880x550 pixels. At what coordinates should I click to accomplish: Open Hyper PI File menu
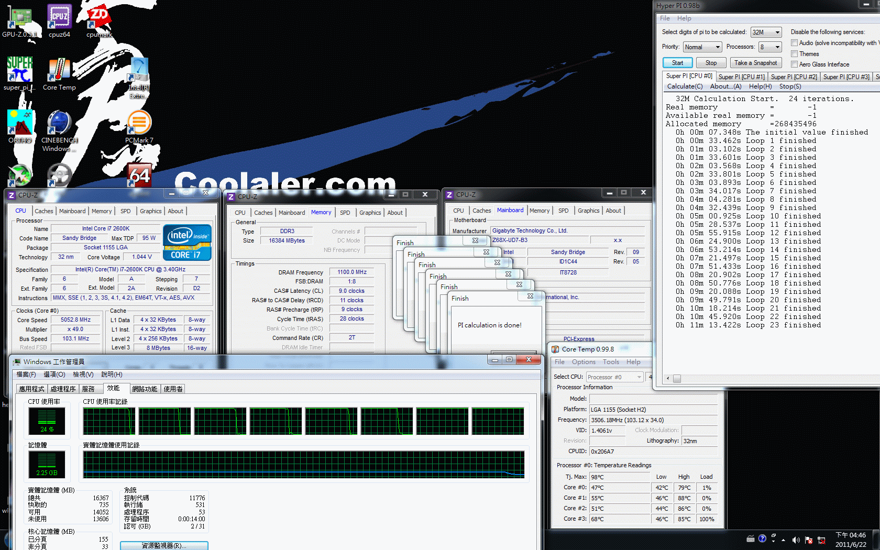click(665, 18)
